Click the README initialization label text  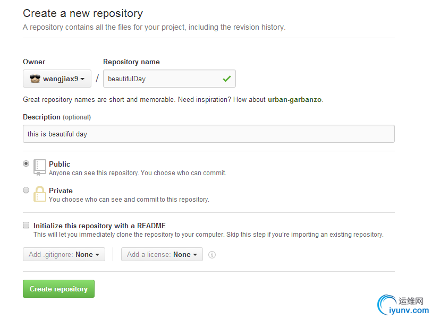point(99,226)
